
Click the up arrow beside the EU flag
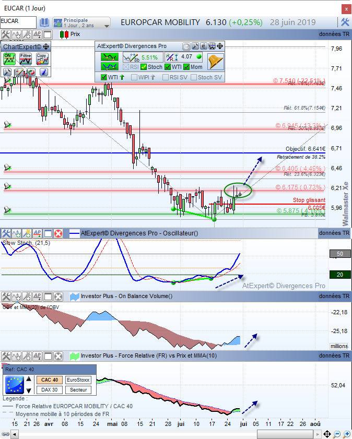point(29,379)
